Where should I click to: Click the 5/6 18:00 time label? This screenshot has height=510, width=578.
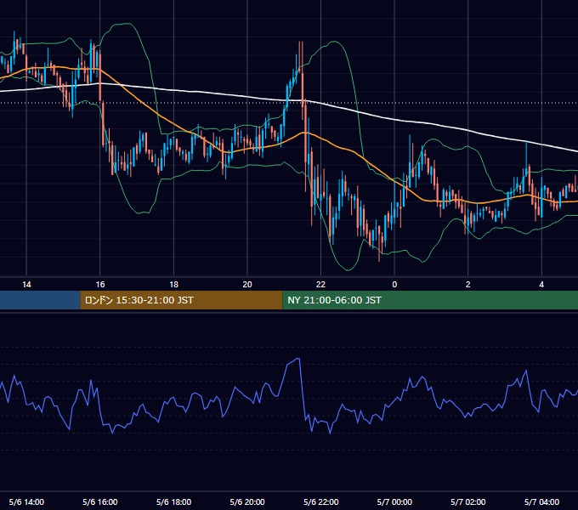[173, 501]
